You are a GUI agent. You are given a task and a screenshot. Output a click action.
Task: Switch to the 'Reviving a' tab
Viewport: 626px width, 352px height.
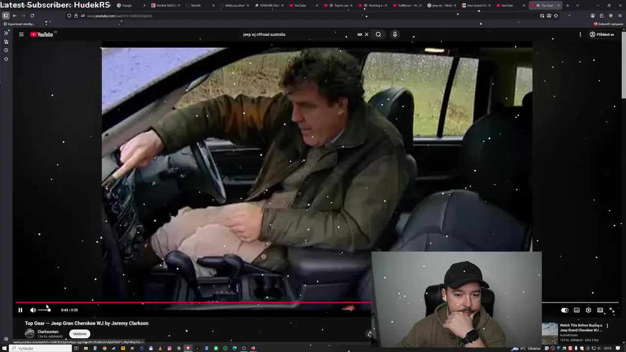tap(373, 5)
